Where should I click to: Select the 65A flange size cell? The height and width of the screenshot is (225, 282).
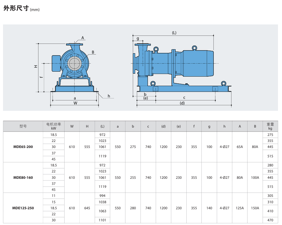[x=240, y=147]
